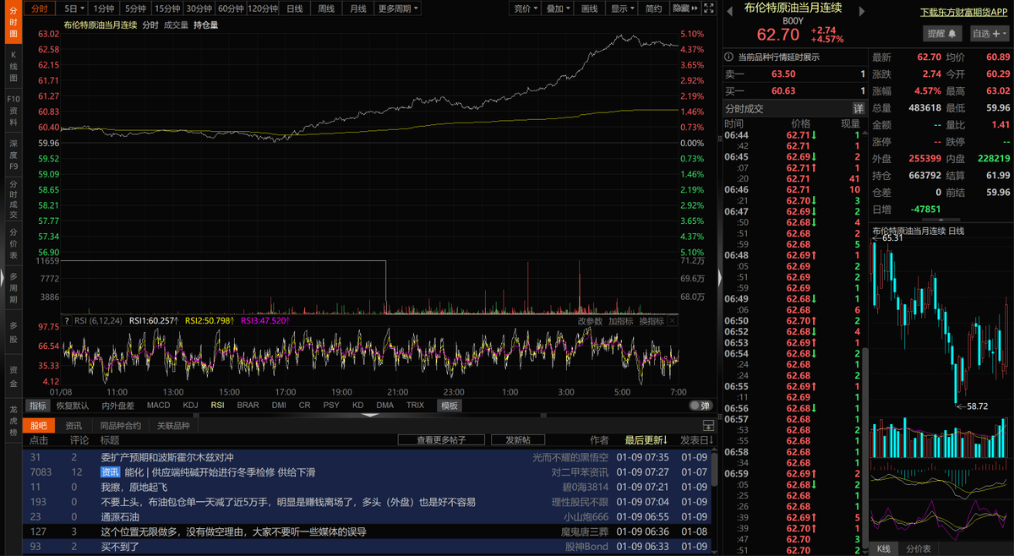Open the 分价表 sidebar item
Image resolution: width=1014 pixels, height=556 pixels.
[14, 243]
